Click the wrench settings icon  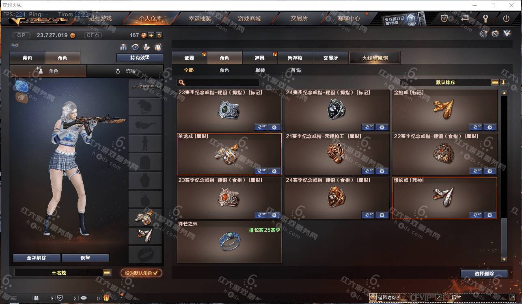tap(485, 18)
